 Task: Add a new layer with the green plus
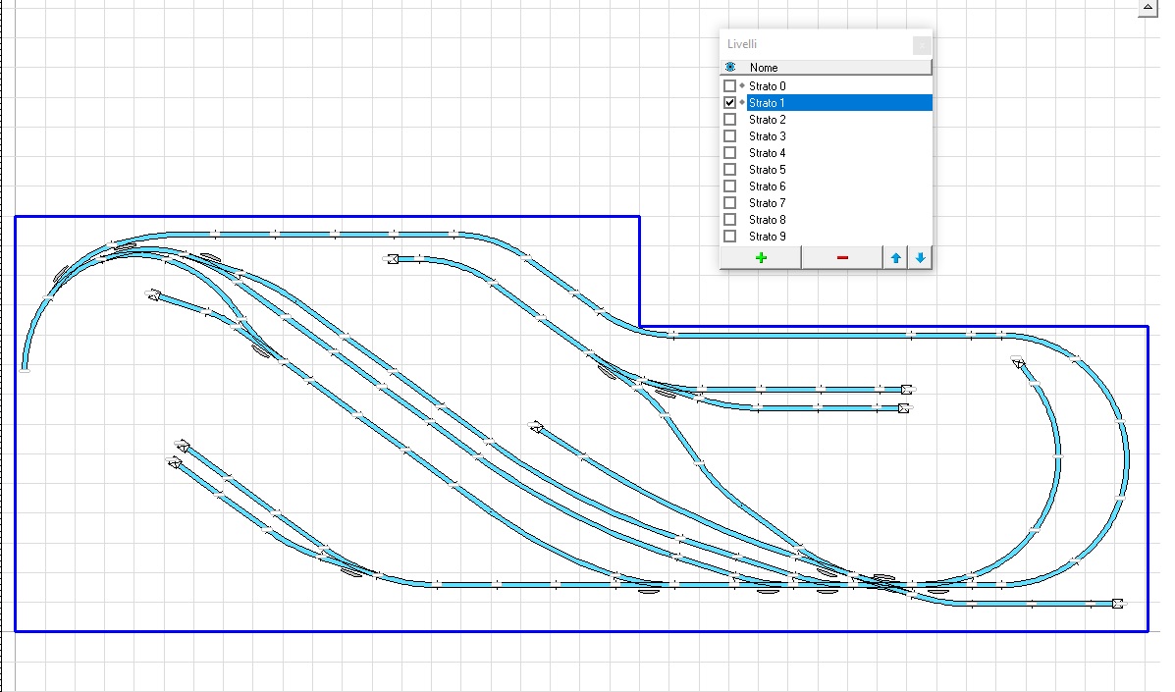click(x=761, y=257)
